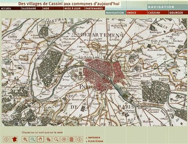Screen dimensions: 188x144
Task: Click Vaugirard on the Cassini map
Action: click(x=66, y=86)
